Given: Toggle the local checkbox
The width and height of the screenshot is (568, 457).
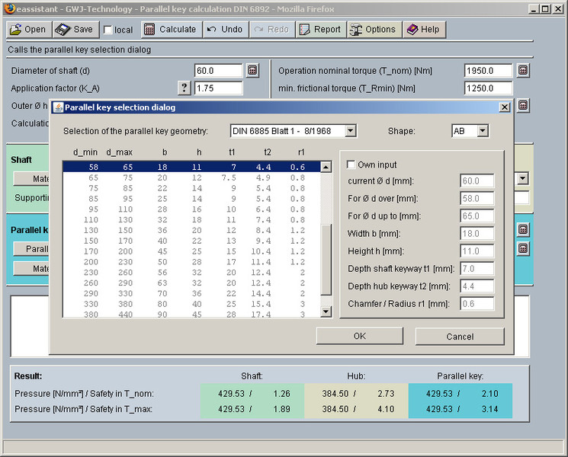Looking at the screenshot, I should pyautogui.click(x=108, y=30).
